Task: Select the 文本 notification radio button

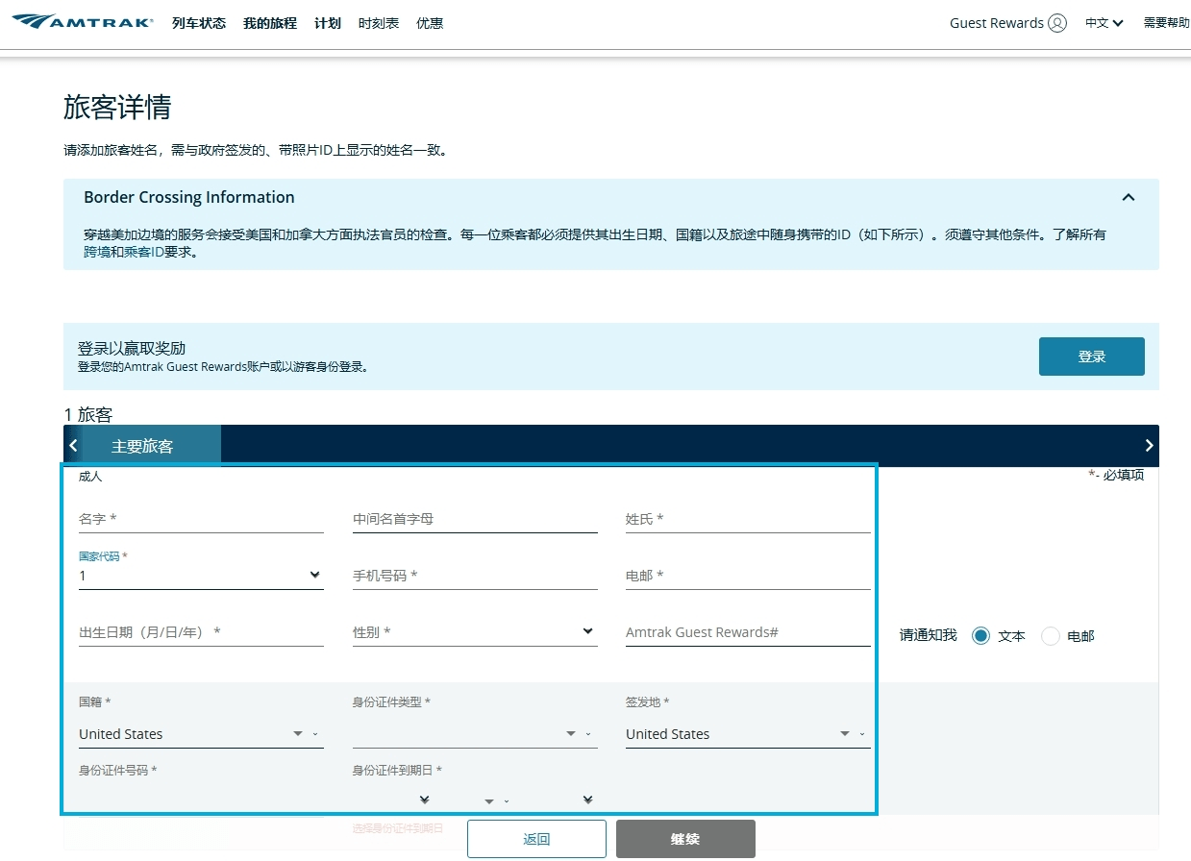Action: pyautogui.click(x=980, y=635)
